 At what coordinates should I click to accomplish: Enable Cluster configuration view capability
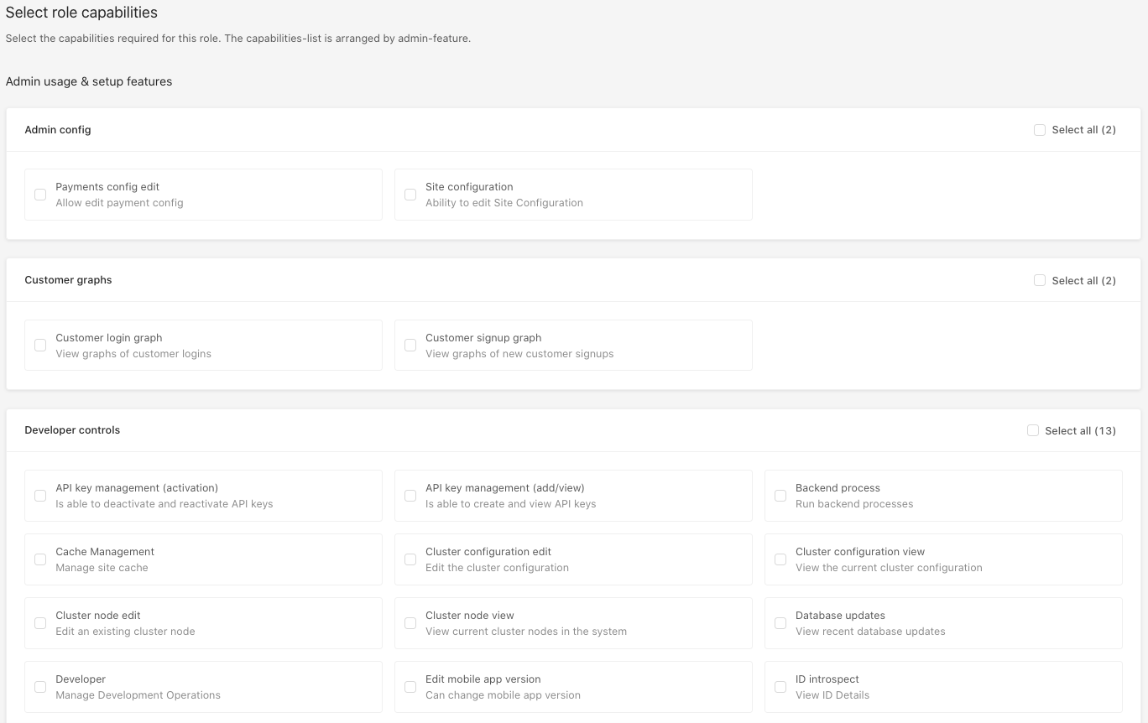pos(780,559)
